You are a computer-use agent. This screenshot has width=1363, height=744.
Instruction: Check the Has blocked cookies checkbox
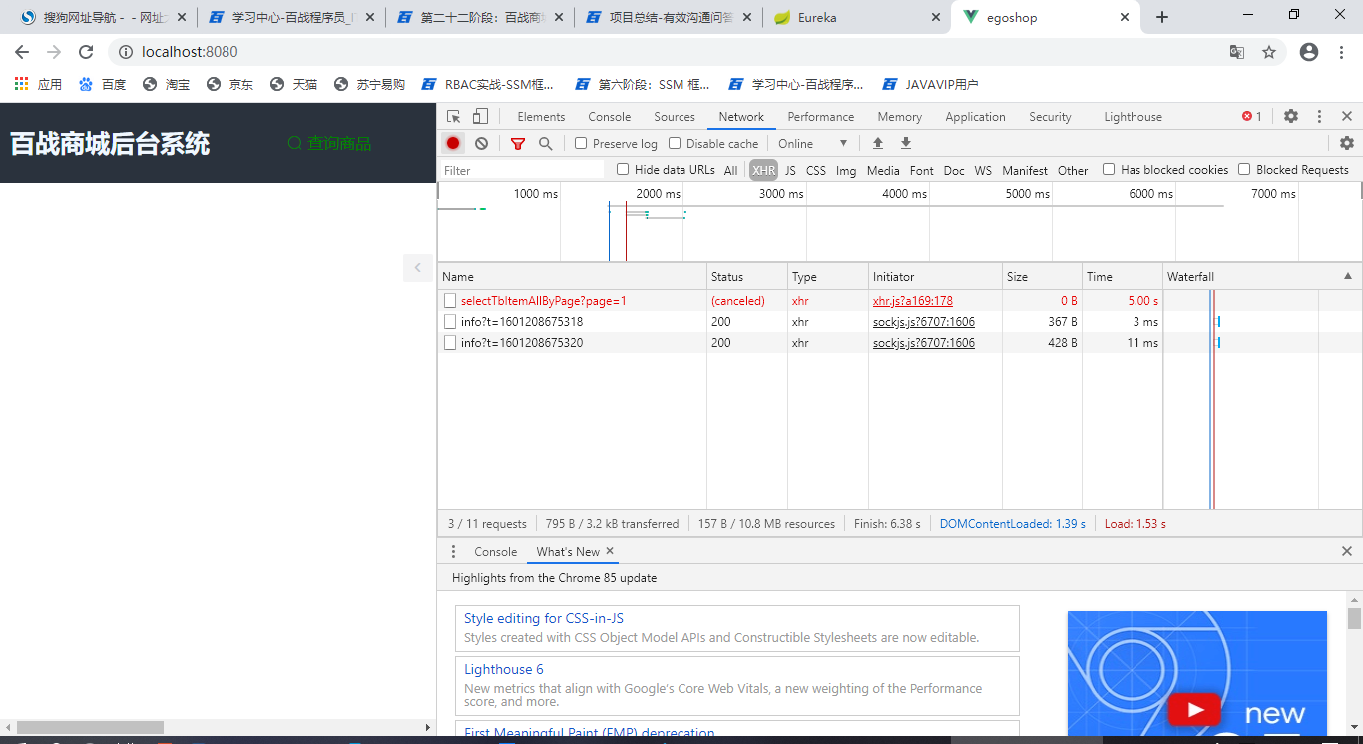point(1109,169)
